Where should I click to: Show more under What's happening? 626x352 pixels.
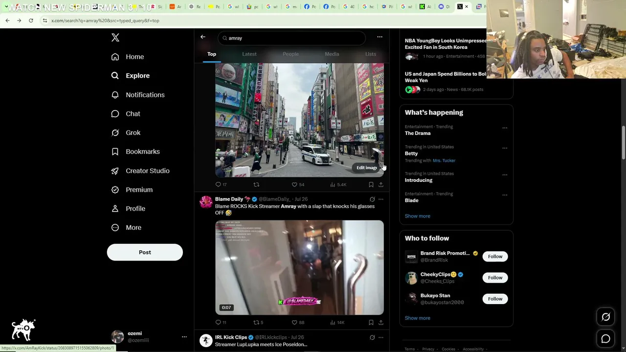point(418,216)
